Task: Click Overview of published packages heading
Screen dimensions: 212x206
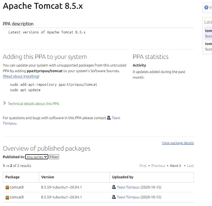Action: tap(47, 149)
